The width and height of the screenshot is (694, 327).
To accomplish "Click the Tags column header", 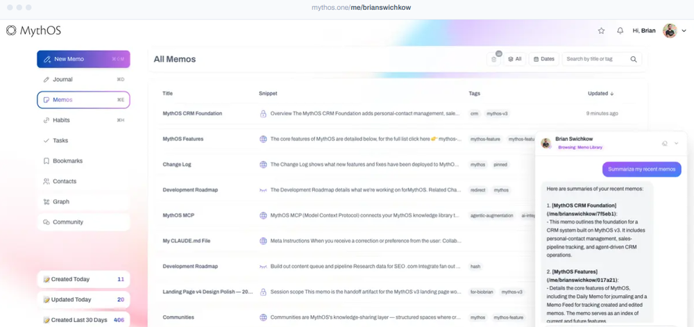I will click(x=475, y=93).
